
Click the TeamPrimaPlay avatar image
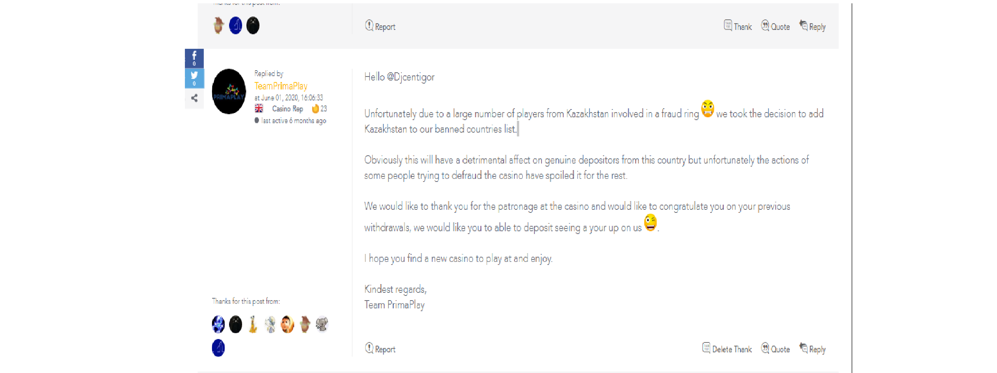coord(229,91)
